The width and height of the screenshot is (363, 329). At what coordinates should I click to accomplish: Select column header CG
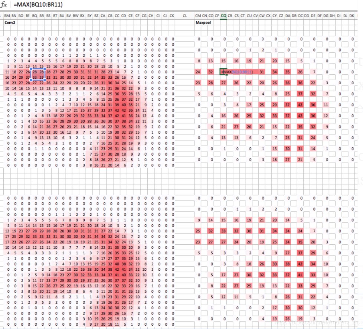(x=144, y=16)
